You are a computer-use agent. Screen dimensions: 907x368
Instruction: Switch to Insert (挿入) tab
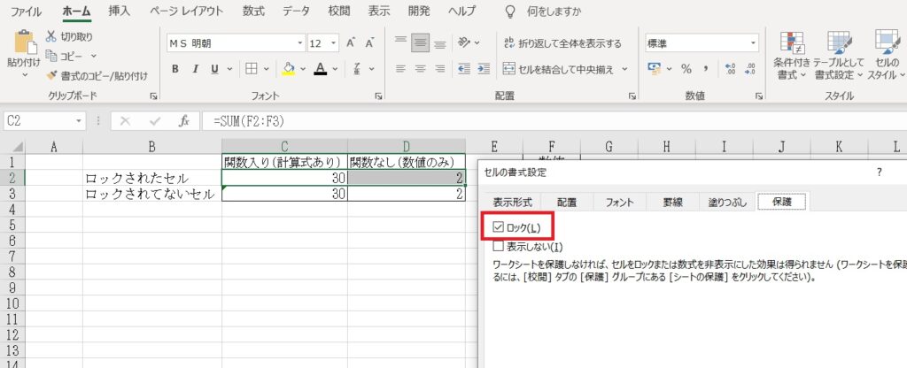click(x=120, y=11)
